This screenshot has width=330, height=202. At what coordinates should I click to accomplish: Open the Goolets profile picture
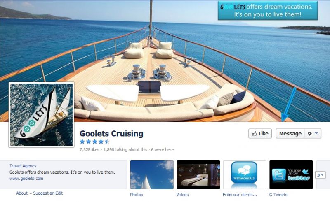click(x=41, y=114)
